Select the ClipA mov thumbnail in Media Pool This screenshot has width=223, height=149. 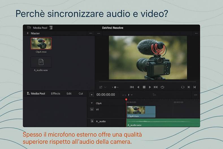[x=41, y=44]
